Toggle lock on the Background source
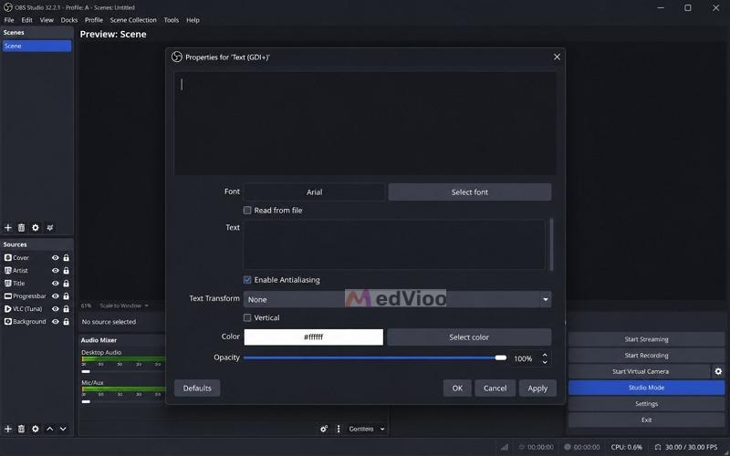The height and width of the screenshot is (456, 730). (66, 322)
